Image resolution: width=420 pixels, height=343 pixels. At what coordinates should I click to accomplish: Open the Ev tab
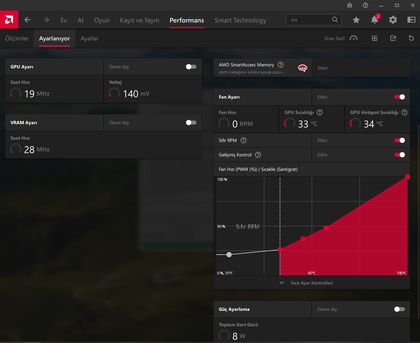[64, 20]
